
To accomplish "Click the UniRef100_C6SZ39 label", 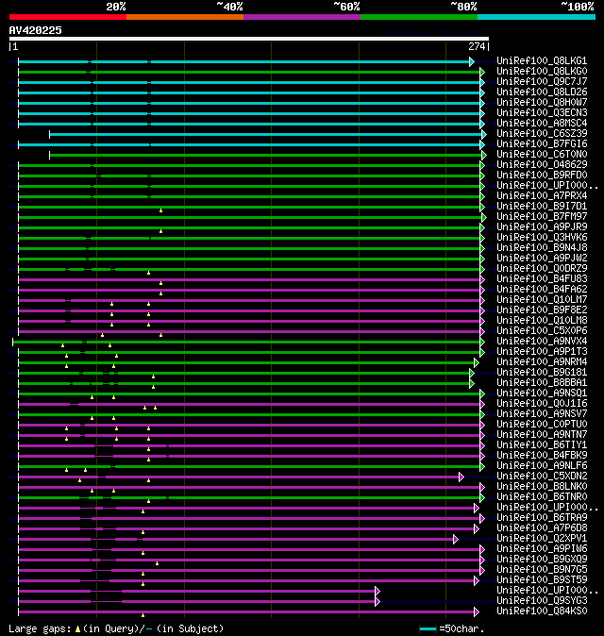I will pyautogui.click(x=542, y=133).
